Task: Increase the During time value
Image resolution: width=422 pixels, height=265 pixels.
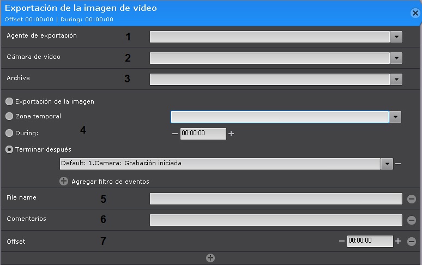Action: click(x=231, y=134)
